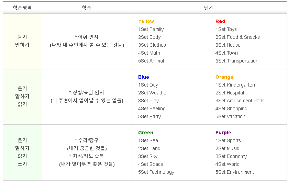The width and height of the screenshot is (288, 182).
Task: Click the 단계 column header
Action: [x=209, y=8]
